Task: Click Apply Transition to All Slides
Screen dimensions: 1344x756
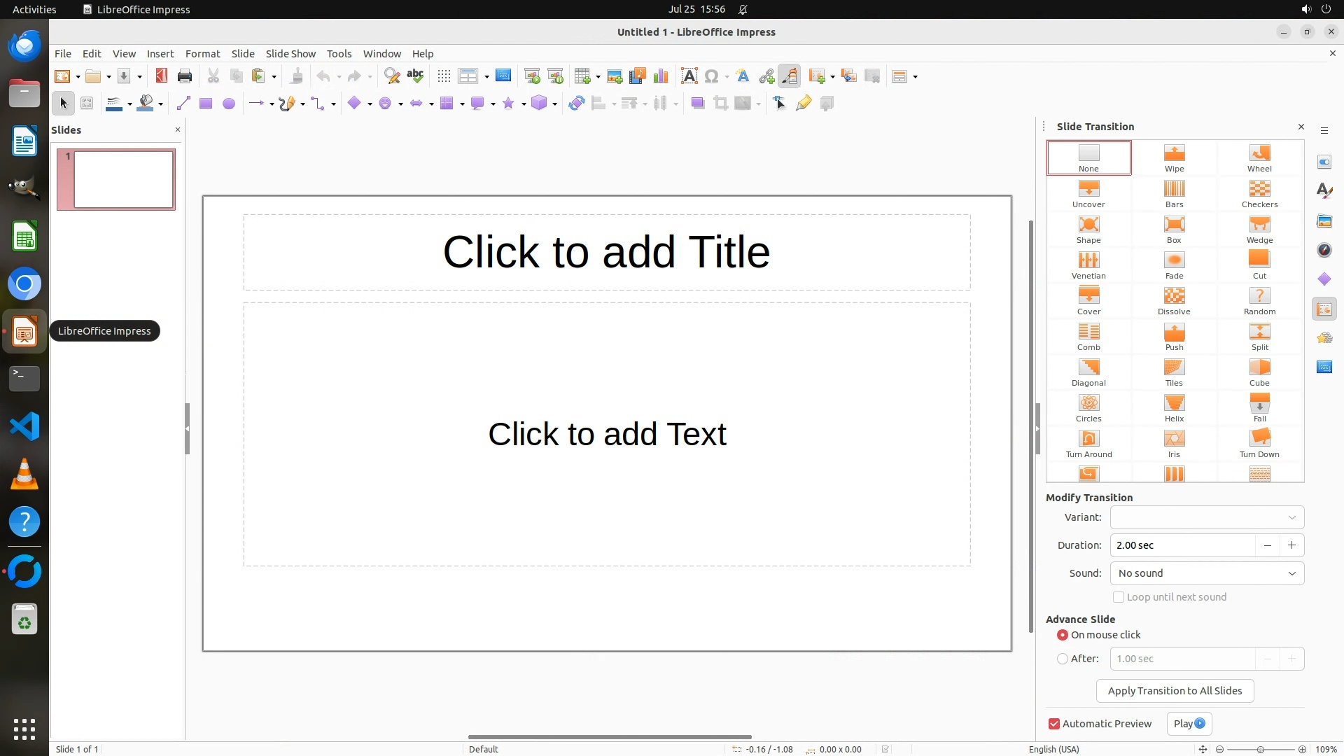Action: (x=1175, y=691)
